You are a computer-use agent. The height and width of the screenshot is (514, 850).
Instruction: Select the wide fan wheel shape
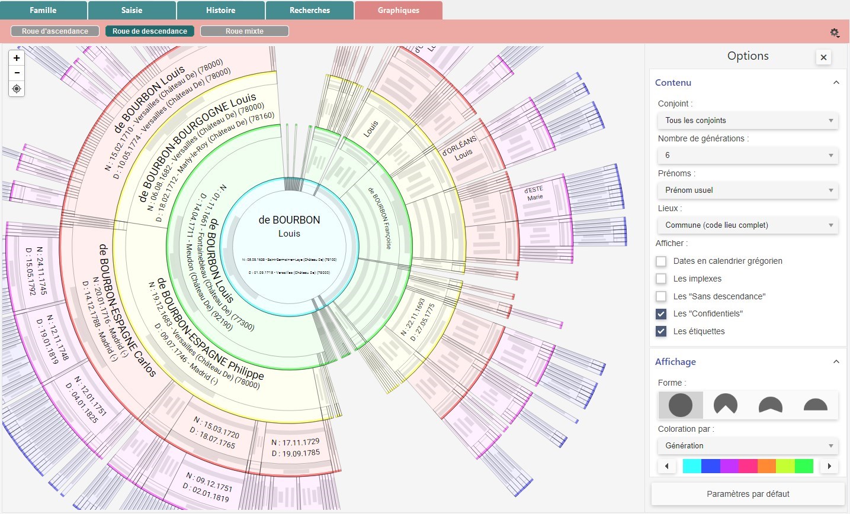[x=771, y=405]
